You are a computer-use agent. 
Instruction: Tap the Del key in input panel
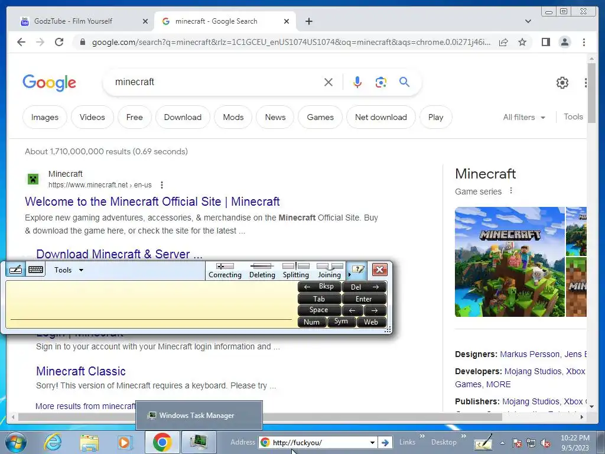click(x=364, y=287)
